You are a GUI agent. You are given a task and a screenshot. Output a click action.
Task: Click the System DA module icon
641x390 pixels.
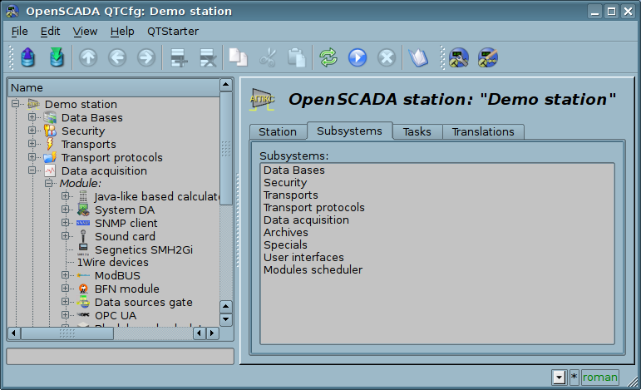[x=83, y=210]
